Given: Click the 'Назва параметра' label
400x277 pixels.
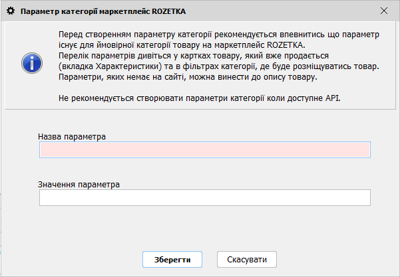Looking at the screenshot, I should coord(72,136).
